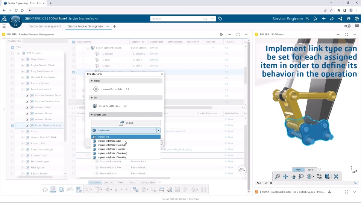Image resolution: width=361 pixels, height=203 pixels.
Task: Open the search options dropdown arrow
Action: point(212,19)
